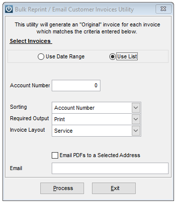The image size is (180, 204).
Task: Click the Email label text
Action: (x=16, y=168)
